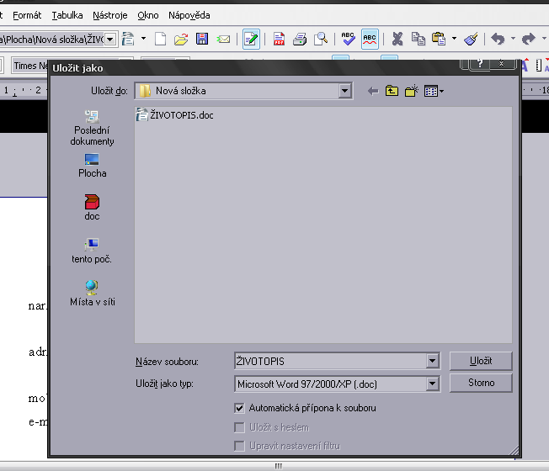Expand the Uložit do folder dropdown
Screen dimensions: 549x471
tap(345, 91)
